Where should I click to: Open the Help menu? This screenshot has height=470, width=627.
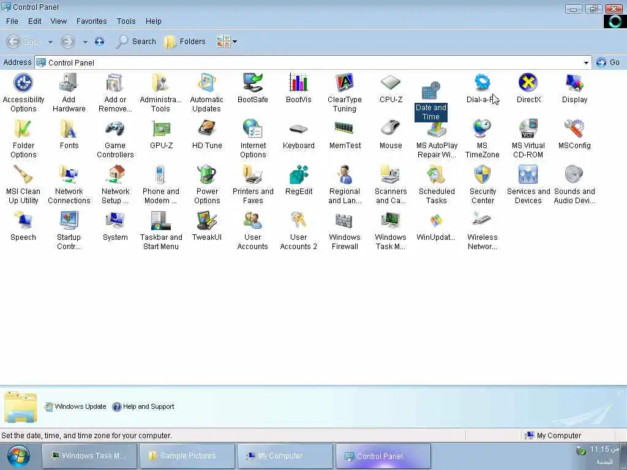coord(153,21)
